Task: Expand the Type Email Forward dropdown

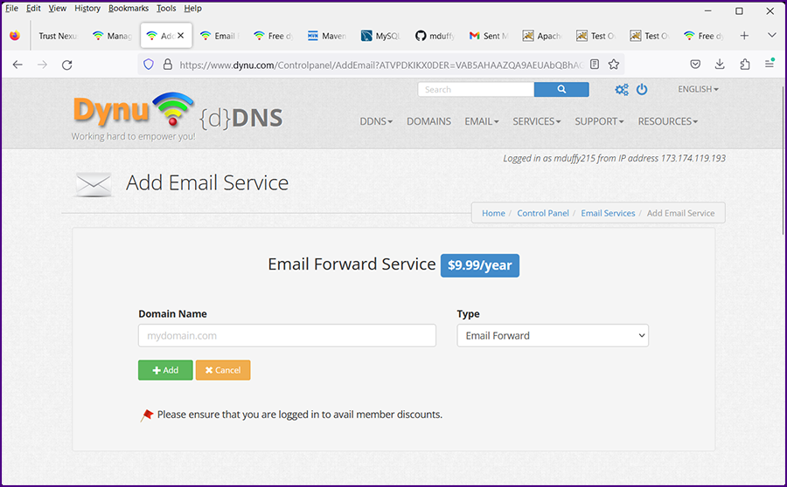Action: [x=553, y=335]
